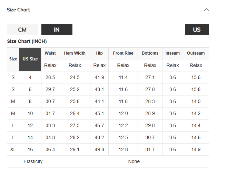Click the Front Rise column header
Viewport: 228px width, 171px height.
[123, 53]
